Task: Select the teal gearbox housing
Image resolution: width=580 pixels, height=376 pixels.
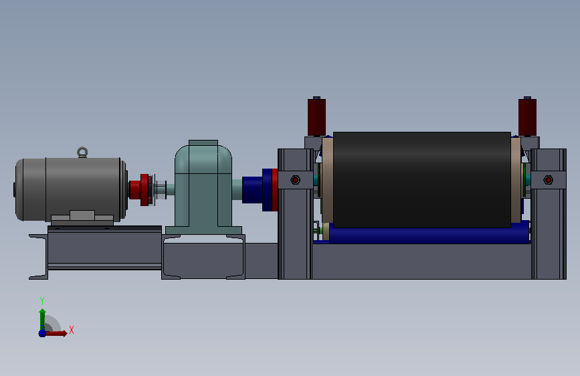Action: pyautogui.click(x=203, y=189)
